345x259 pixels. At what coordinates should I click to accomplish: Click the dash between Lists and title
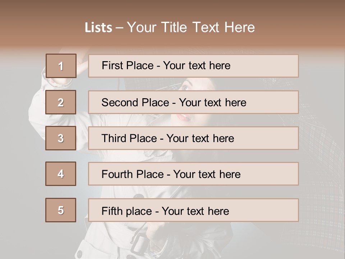[120, 28]
